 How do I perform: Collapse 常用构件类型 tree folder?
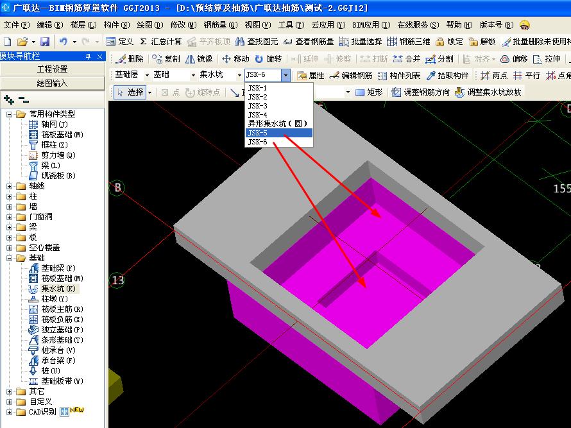10,114
